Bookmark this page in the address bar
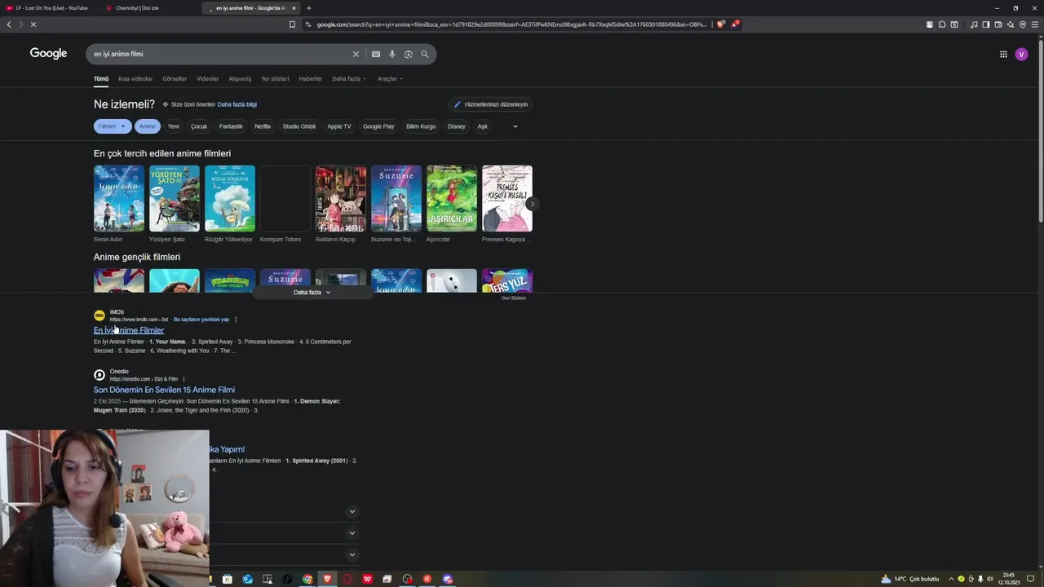 [292, 24]
